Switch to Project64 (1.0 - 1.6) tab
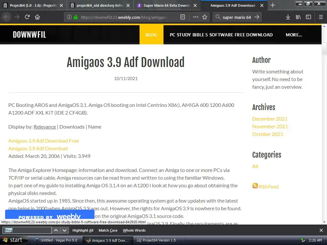 pos(33,5)
